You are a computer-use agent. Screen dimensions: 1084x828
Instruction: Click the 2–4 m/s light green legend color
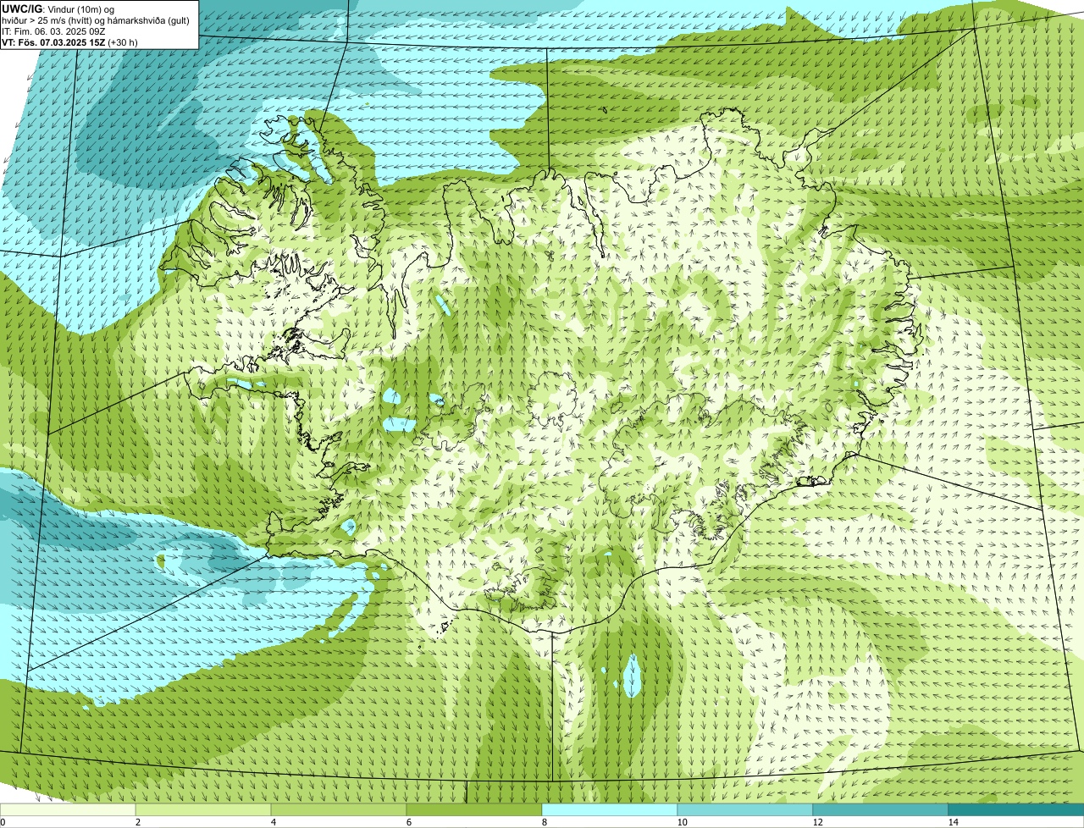point(203,809)
